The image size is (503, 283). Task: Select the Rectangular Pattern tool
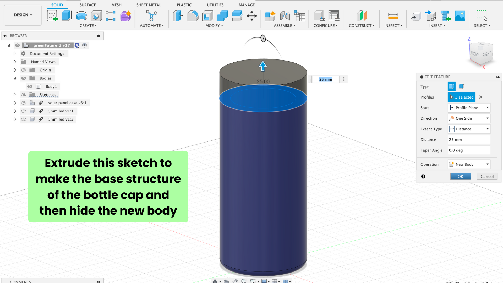coord(111,16)
